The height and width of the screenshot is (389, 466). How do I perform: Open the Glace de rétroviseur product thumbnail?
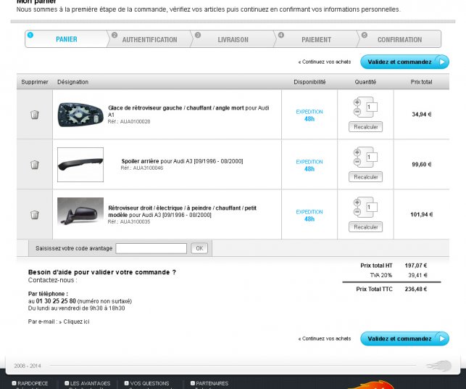80,115
